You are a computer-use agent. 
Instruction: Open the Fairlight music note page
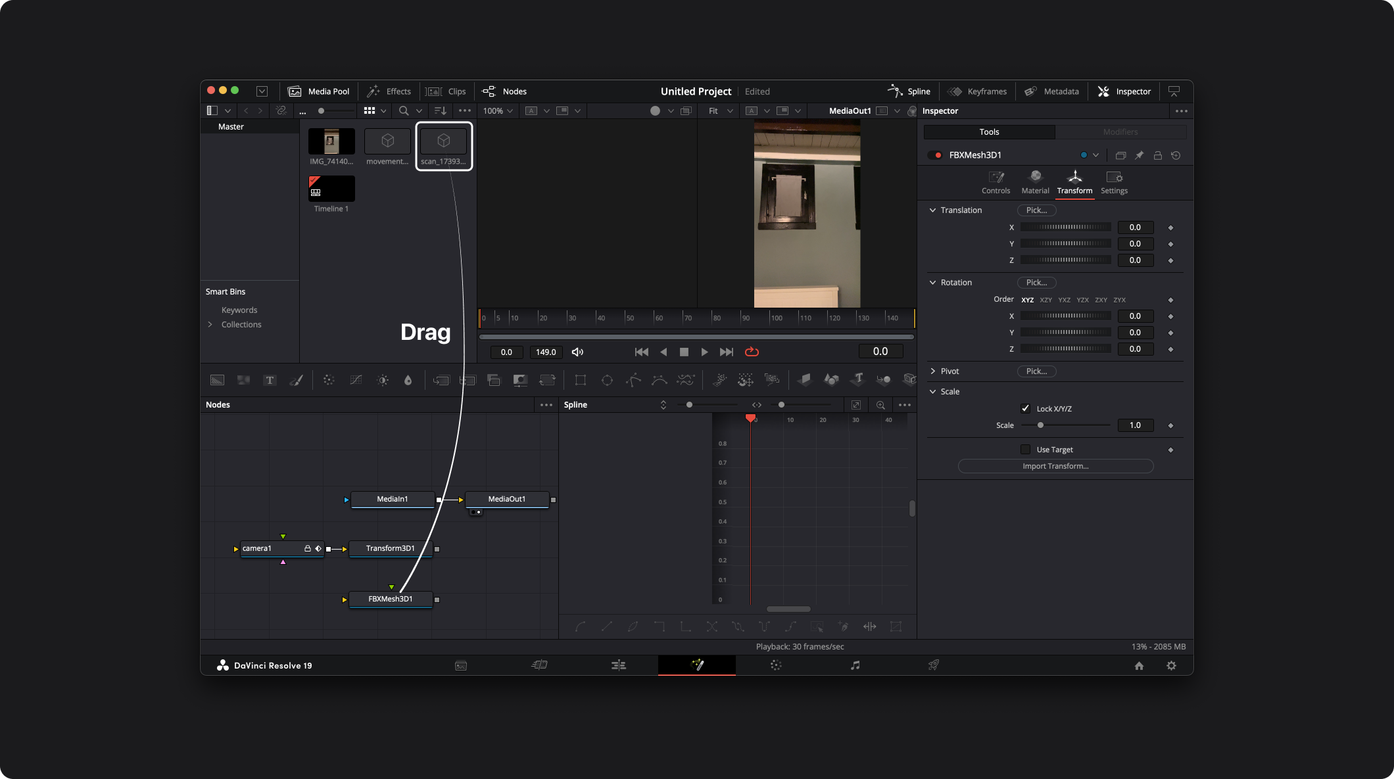point(855,665)
